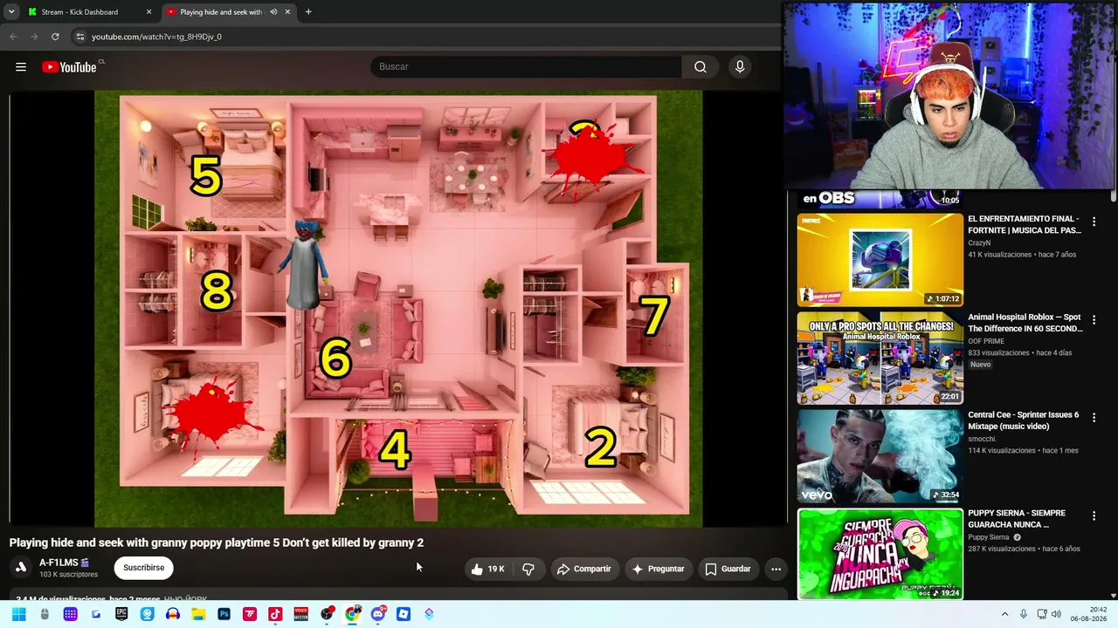
Task: Switch to OBS Studio in the taskbar
Action: click(x=327, y=614)
